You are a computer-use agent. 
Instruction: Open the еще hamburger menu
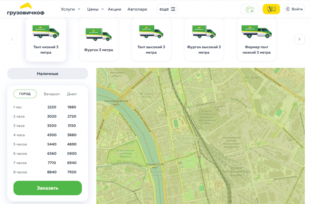point(167,9)
